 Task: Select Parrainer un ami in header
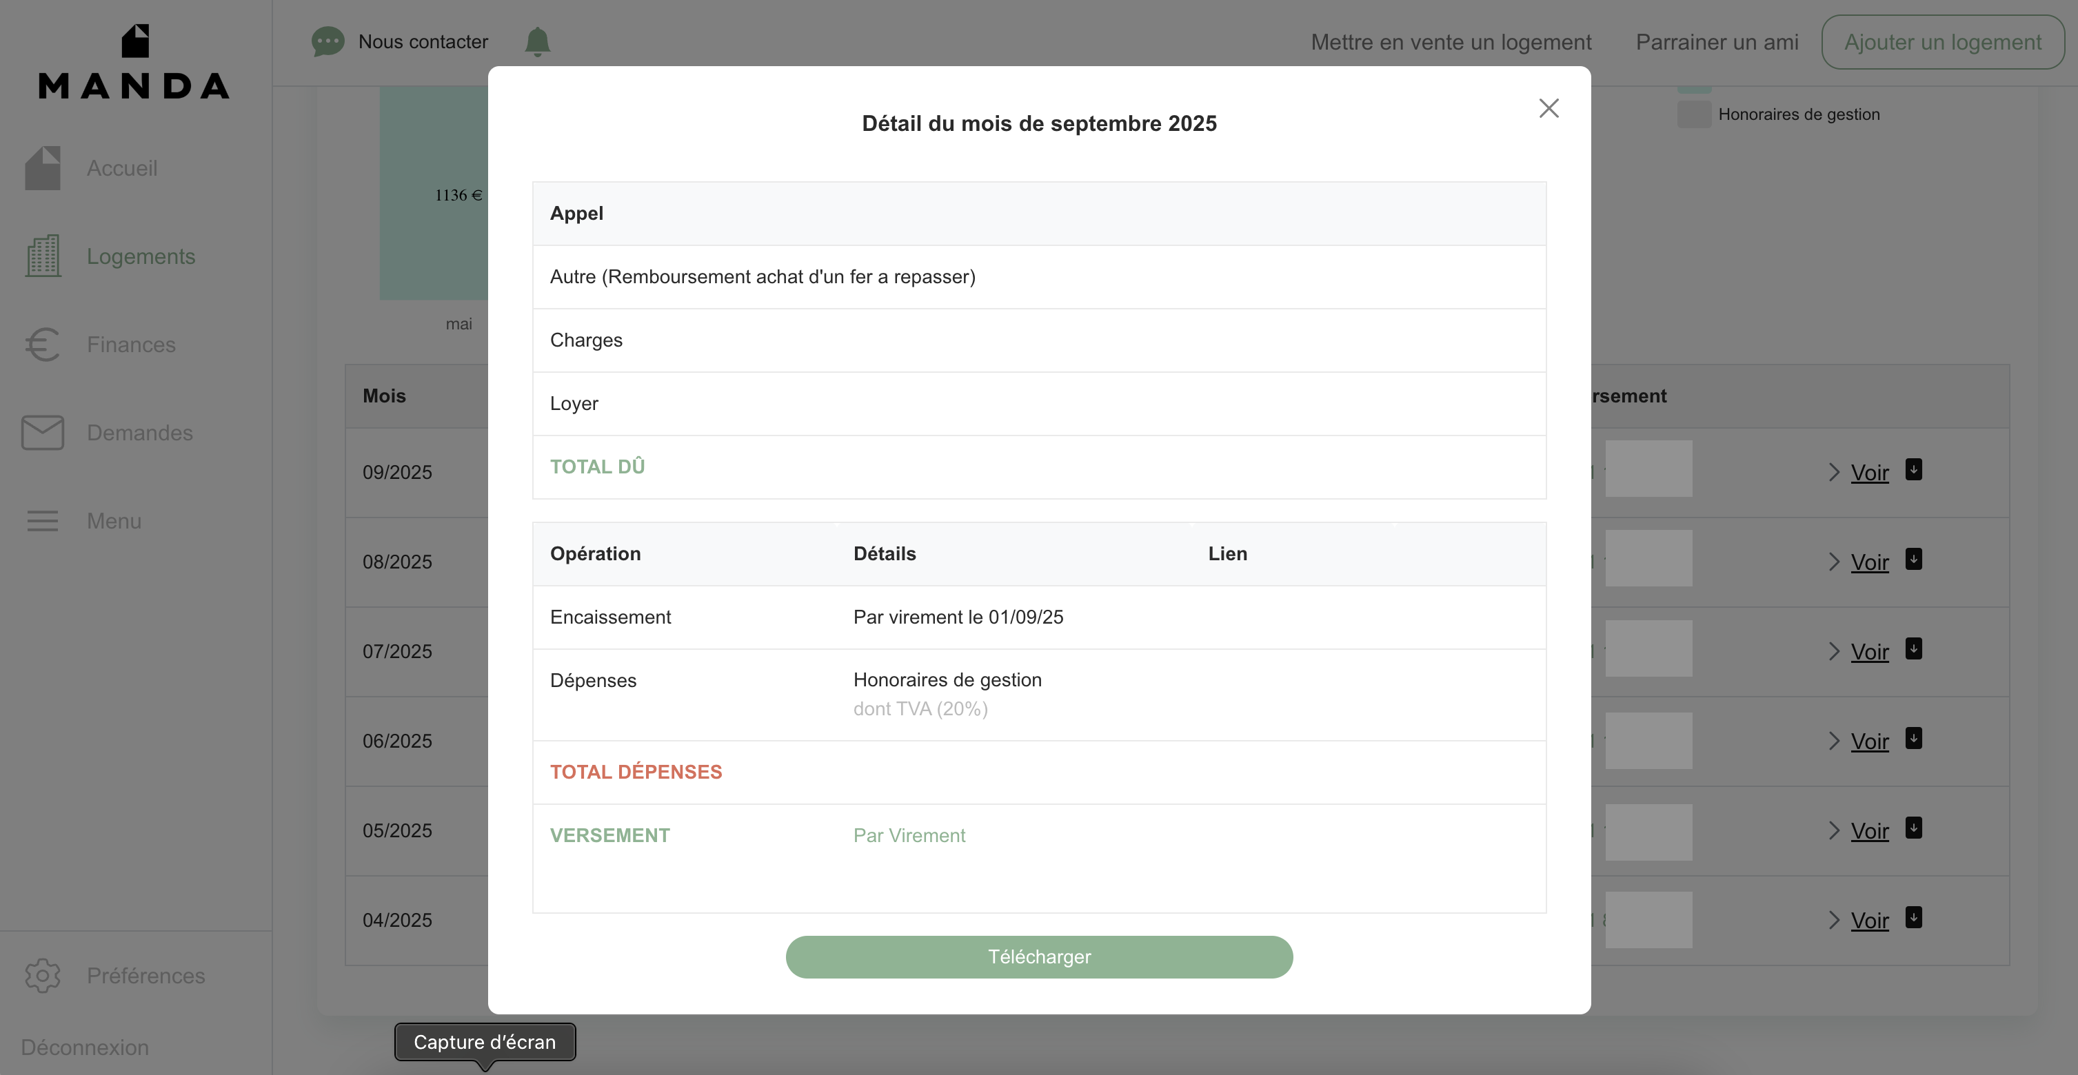(1717, 42)
